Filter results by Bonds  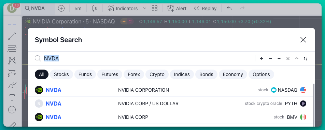(x=206, y=74)
